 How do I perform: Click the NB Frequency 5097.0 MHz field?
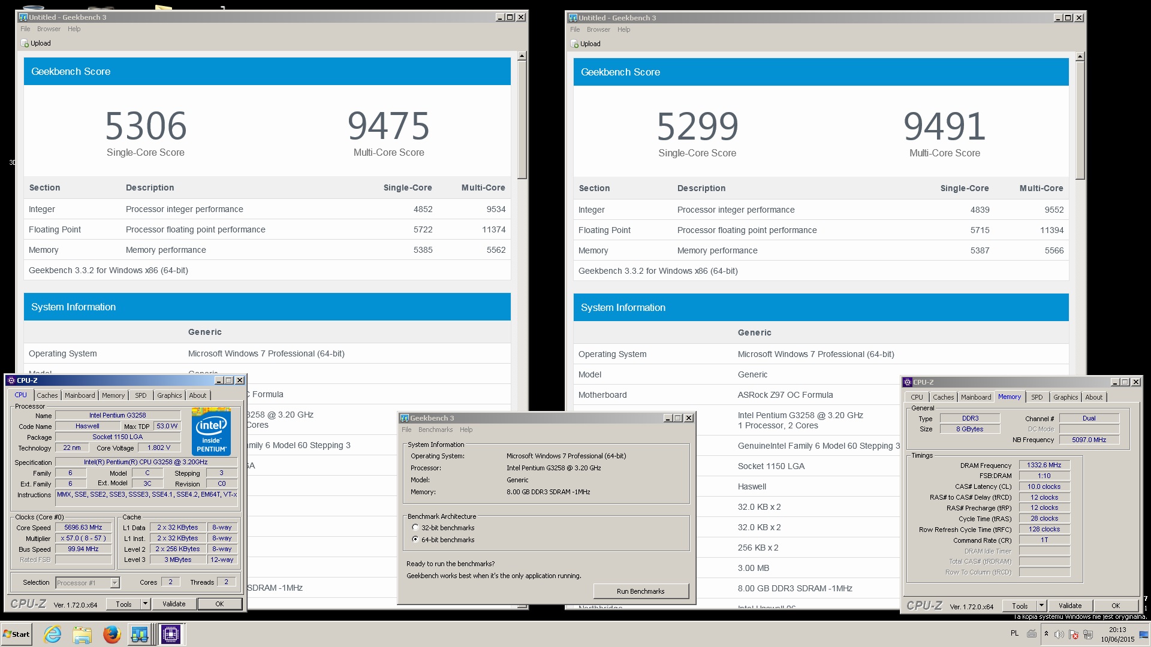pos(1089,440)
